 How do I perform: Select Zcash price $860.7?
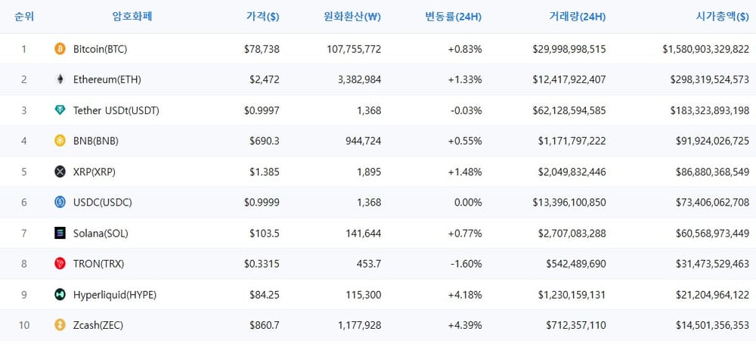[x=264, y=325]
